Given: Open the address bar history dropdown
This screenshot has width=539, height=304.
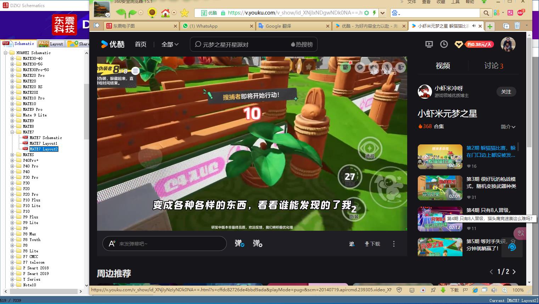Looking at the screenshot, I should coord(382,13).
